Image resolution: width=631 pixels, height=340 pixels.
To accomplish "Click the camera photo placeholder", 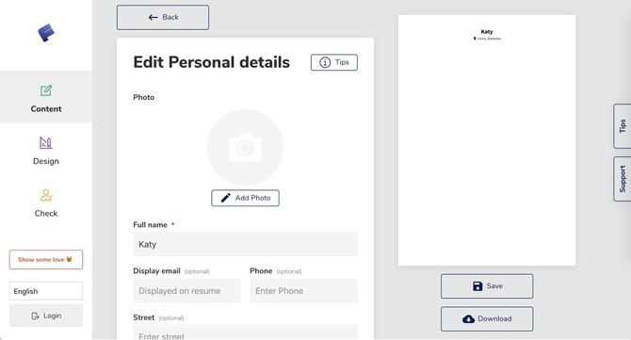I will point(245,147).
